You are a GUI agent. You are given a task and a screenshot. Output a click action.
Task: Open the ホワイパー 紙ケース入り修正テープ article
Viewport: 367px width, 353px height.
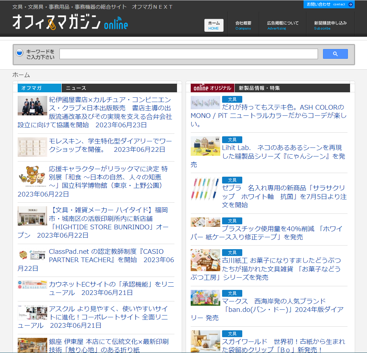click(x=267, y=233)
